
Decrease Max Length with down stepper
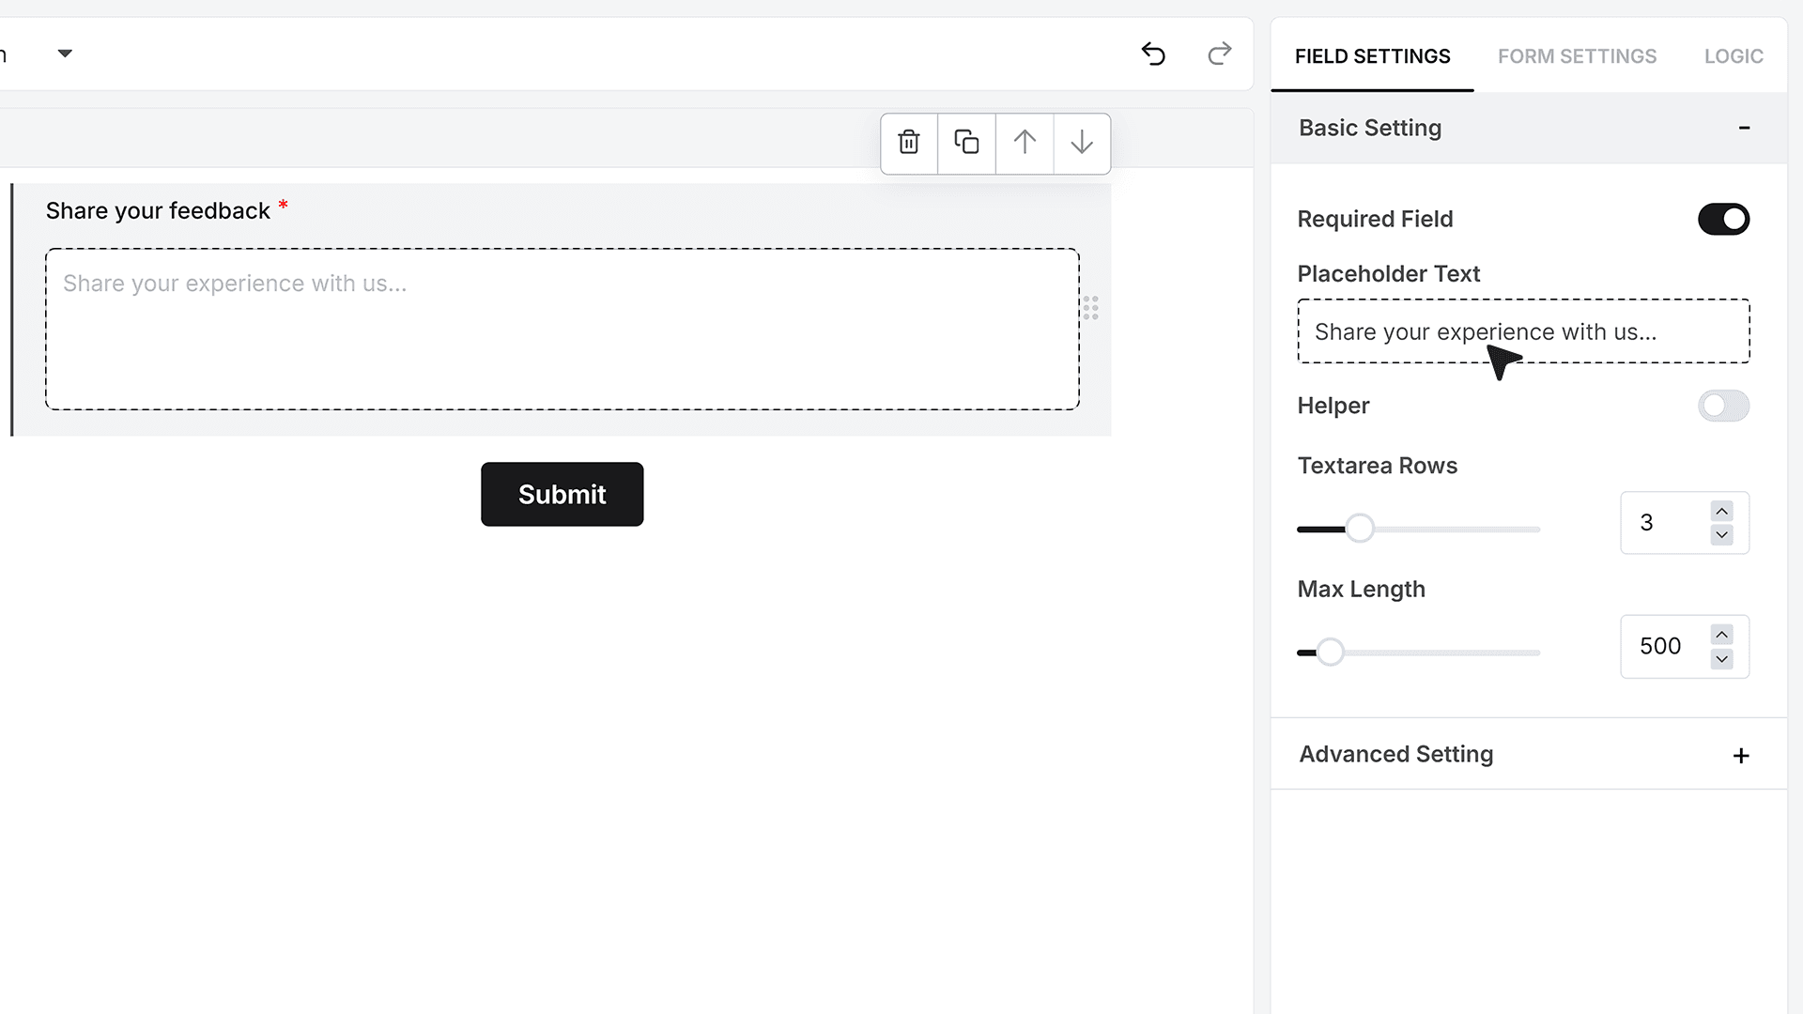[1721, 659]
